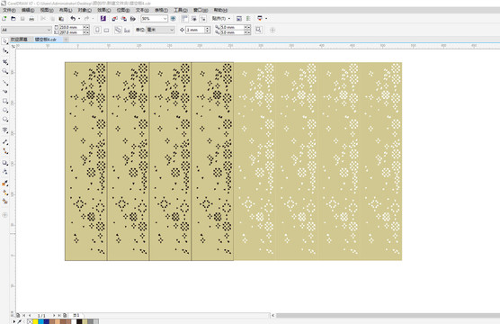Select the Polygon tool in the toolbox
Image resolution: width=500 pixels, height=324 pixels.
point(5,120)
